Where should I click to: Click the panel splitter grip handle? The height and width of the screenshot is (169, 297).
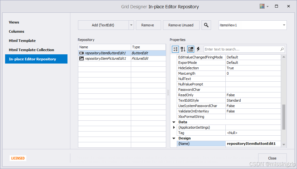[x=168, y=92]
